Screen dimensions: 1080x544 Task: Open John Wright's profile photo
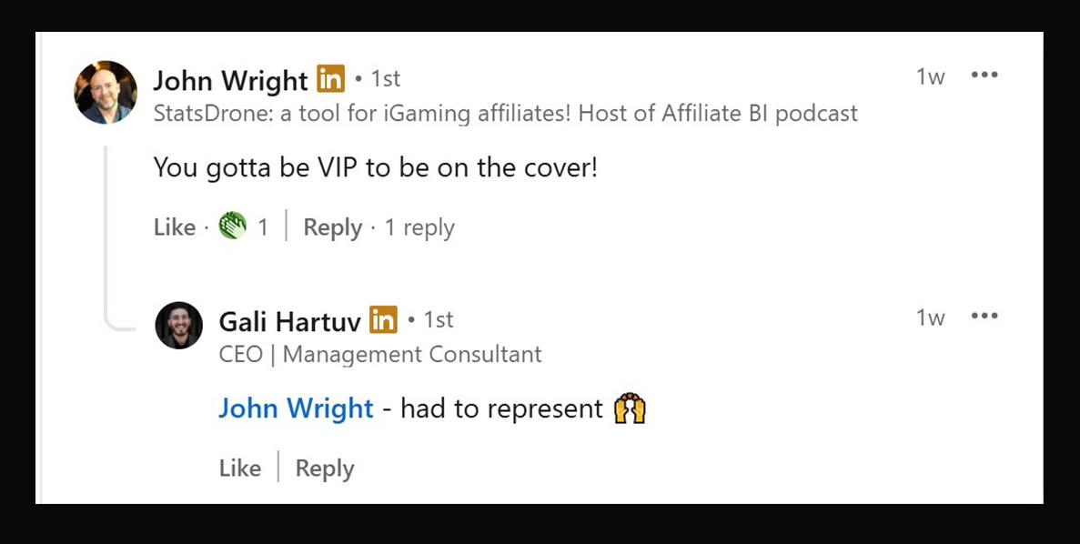click(106, 92)
